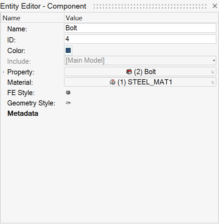Screen dimensions: 219x224
Task: Open the Include [Main Model] dropdown
Action: pyautogui.click(x=140, y=61)
